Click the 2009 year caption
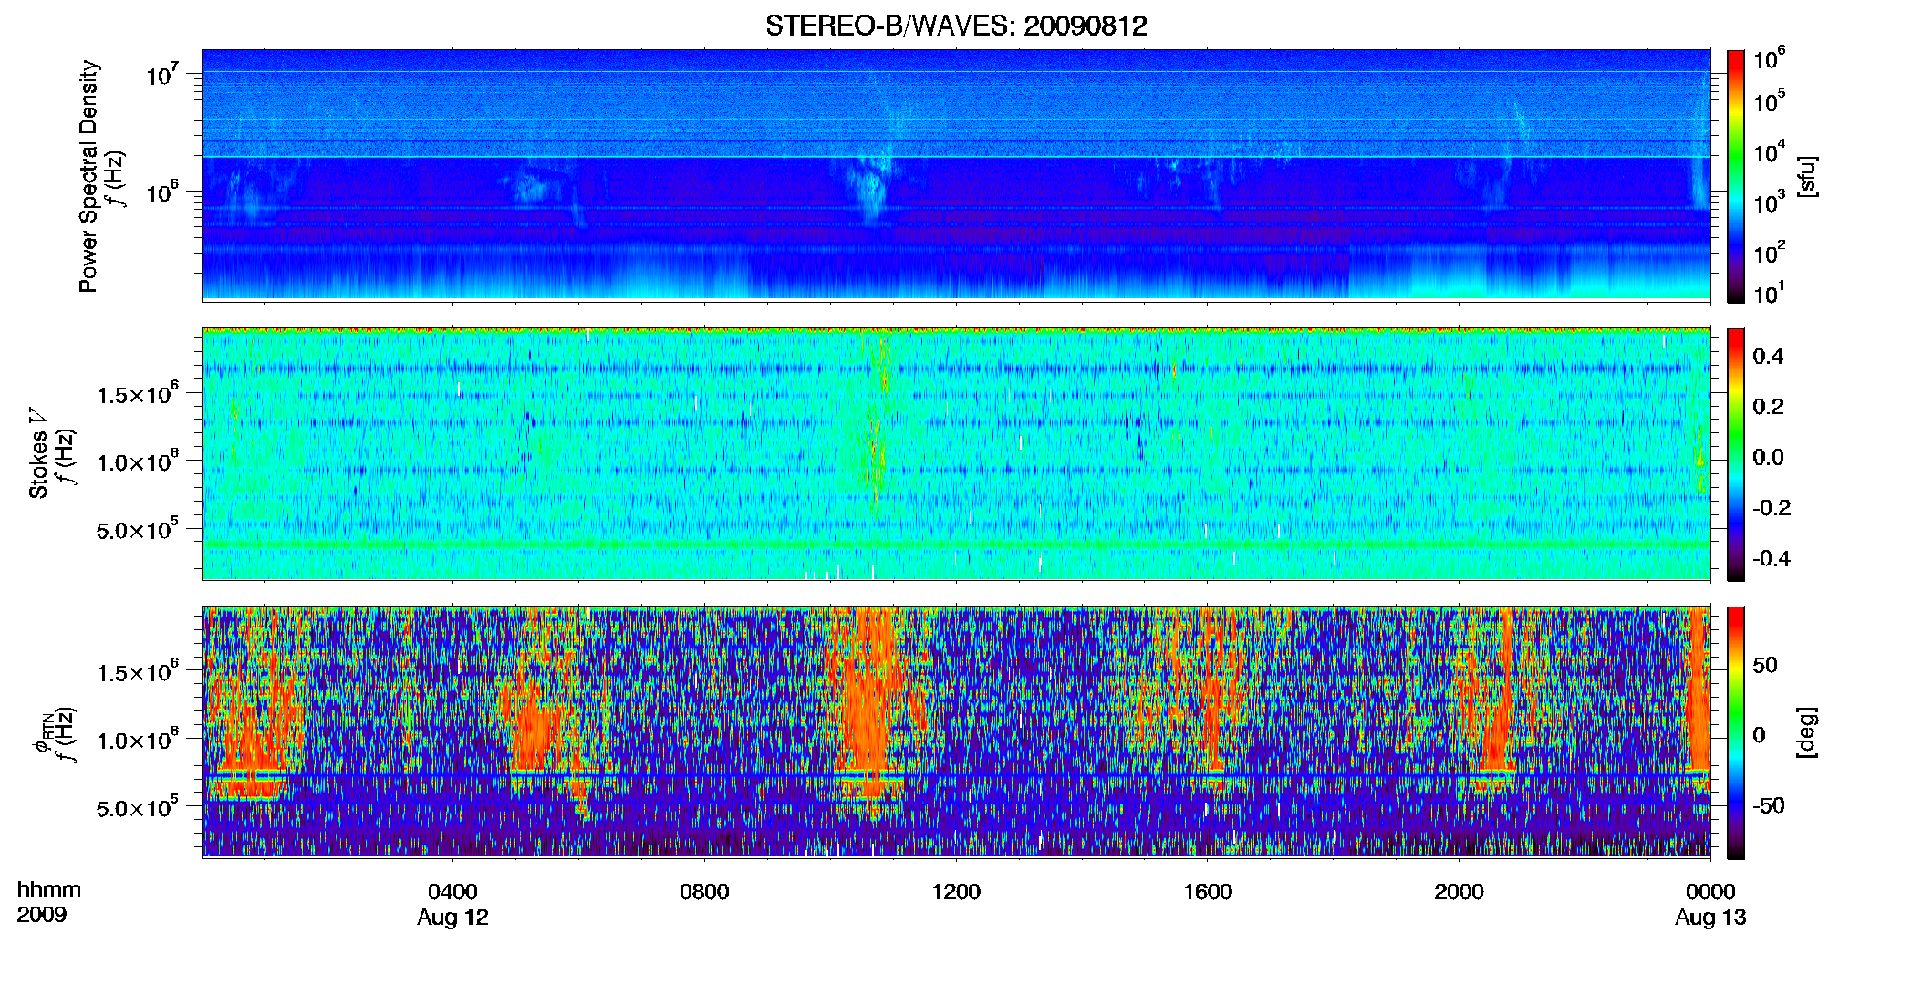Screen dimensions: 1912x985 click(42, 914)
